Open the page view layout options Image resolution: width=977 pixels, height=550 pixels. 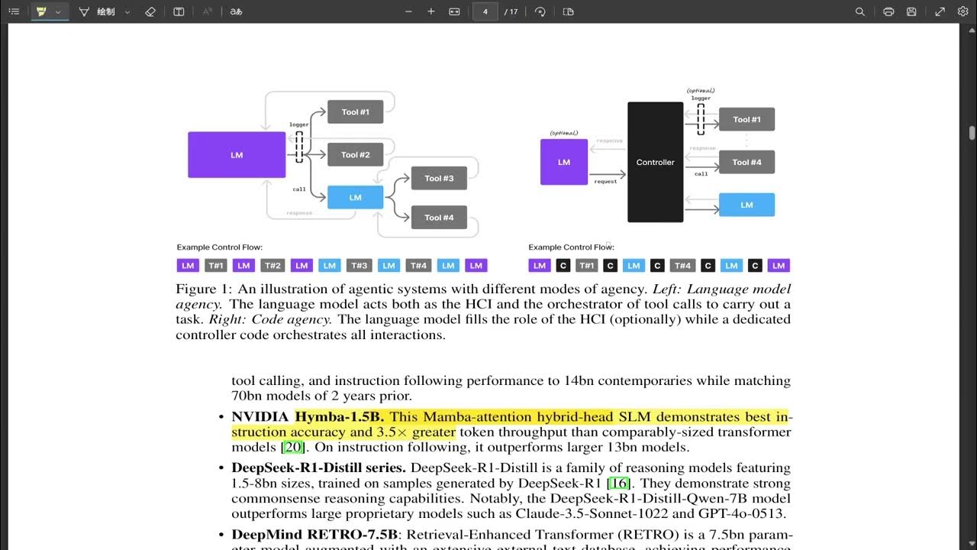point(569,11)
